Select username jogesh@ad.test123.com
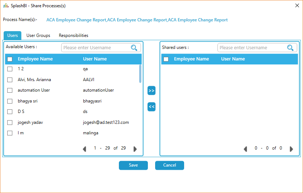303x193 pixels. click(106, 122)
